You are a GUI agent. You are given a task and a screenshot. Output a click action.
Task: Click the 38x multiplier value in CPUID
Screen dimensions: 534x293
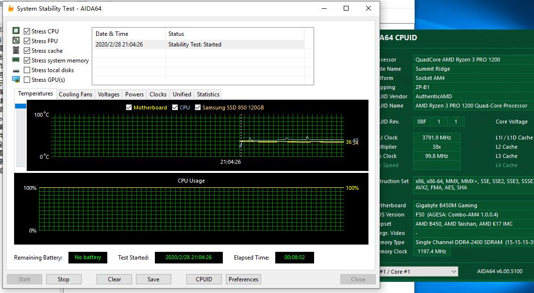pyautogui.click(x=436, y=147)
